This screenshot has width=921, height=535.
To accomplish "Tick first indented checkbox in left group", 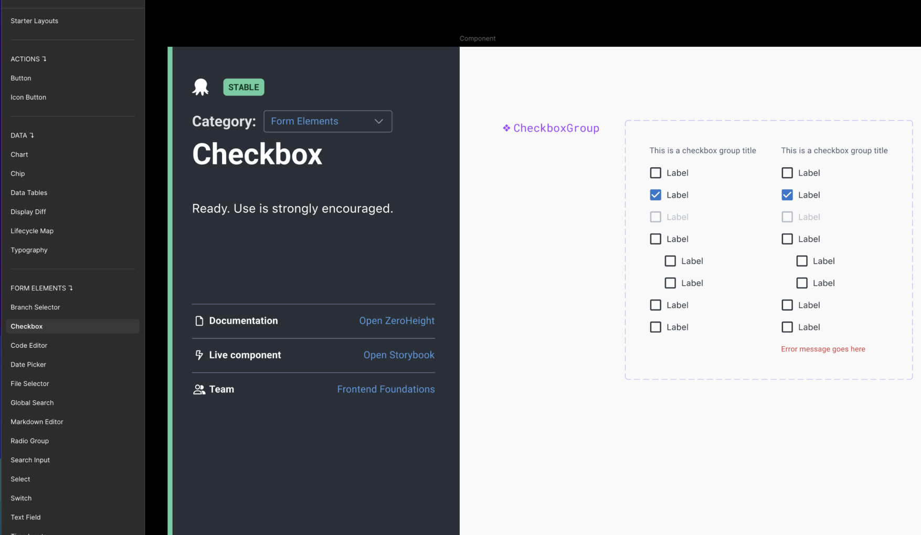I will (x=670, y=261).
